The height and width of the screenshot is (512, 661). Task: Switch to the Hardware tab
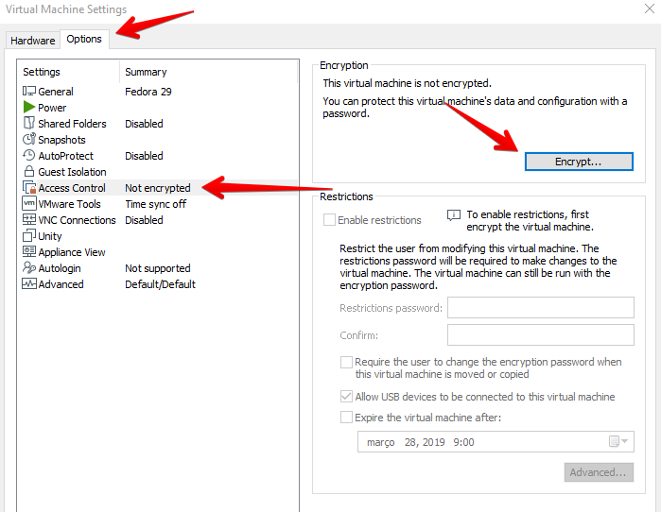[x=32, y=41]
